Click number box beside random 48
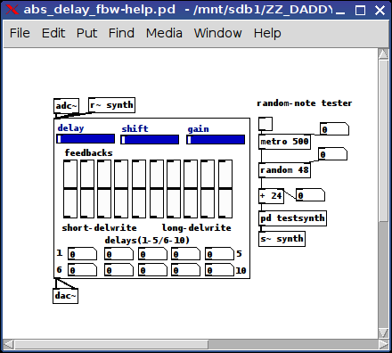Viewport: 392px width, 353px height. [332, 154]
